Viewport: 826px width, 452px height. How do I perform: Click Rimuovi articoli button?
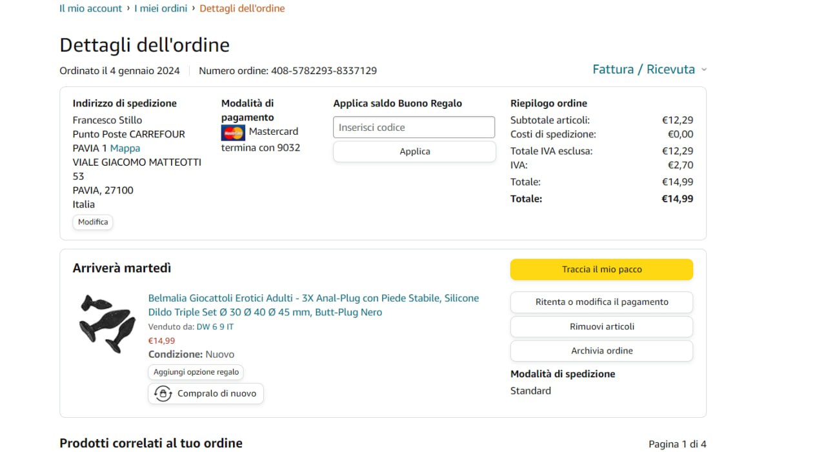[601, 326]
